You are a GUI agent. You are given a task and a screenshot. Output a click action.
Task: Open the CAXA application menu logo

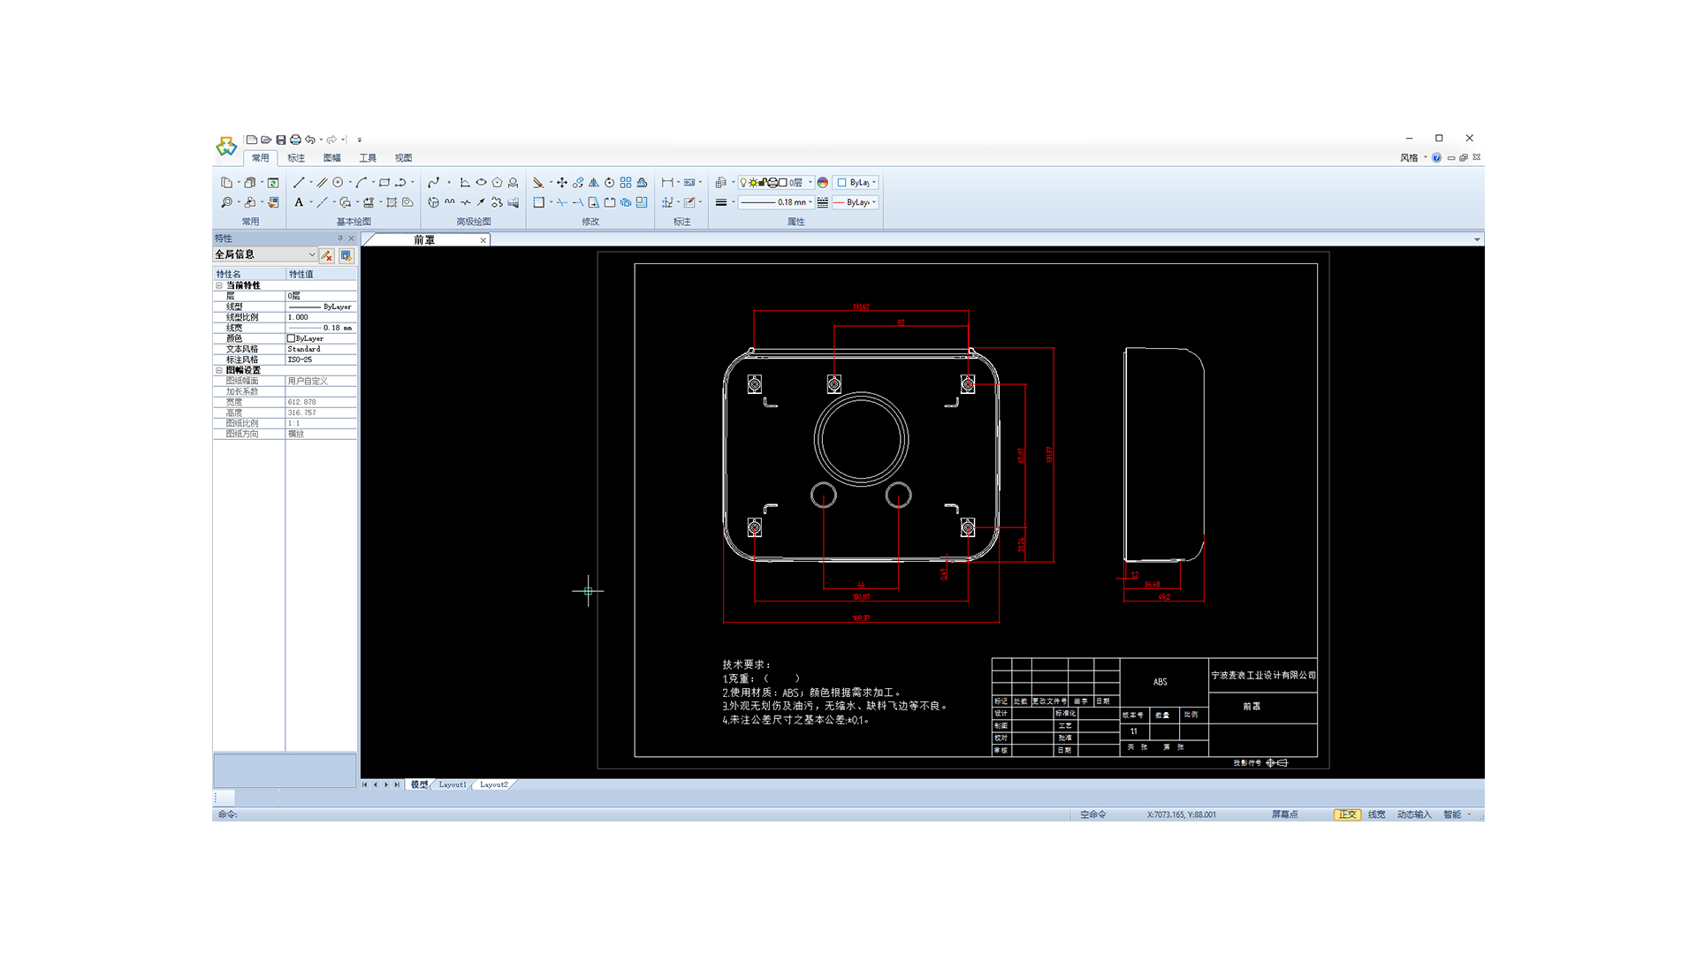click(x=226, y=146)
